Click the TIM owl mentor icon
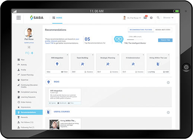 click(x=119, y=40)
